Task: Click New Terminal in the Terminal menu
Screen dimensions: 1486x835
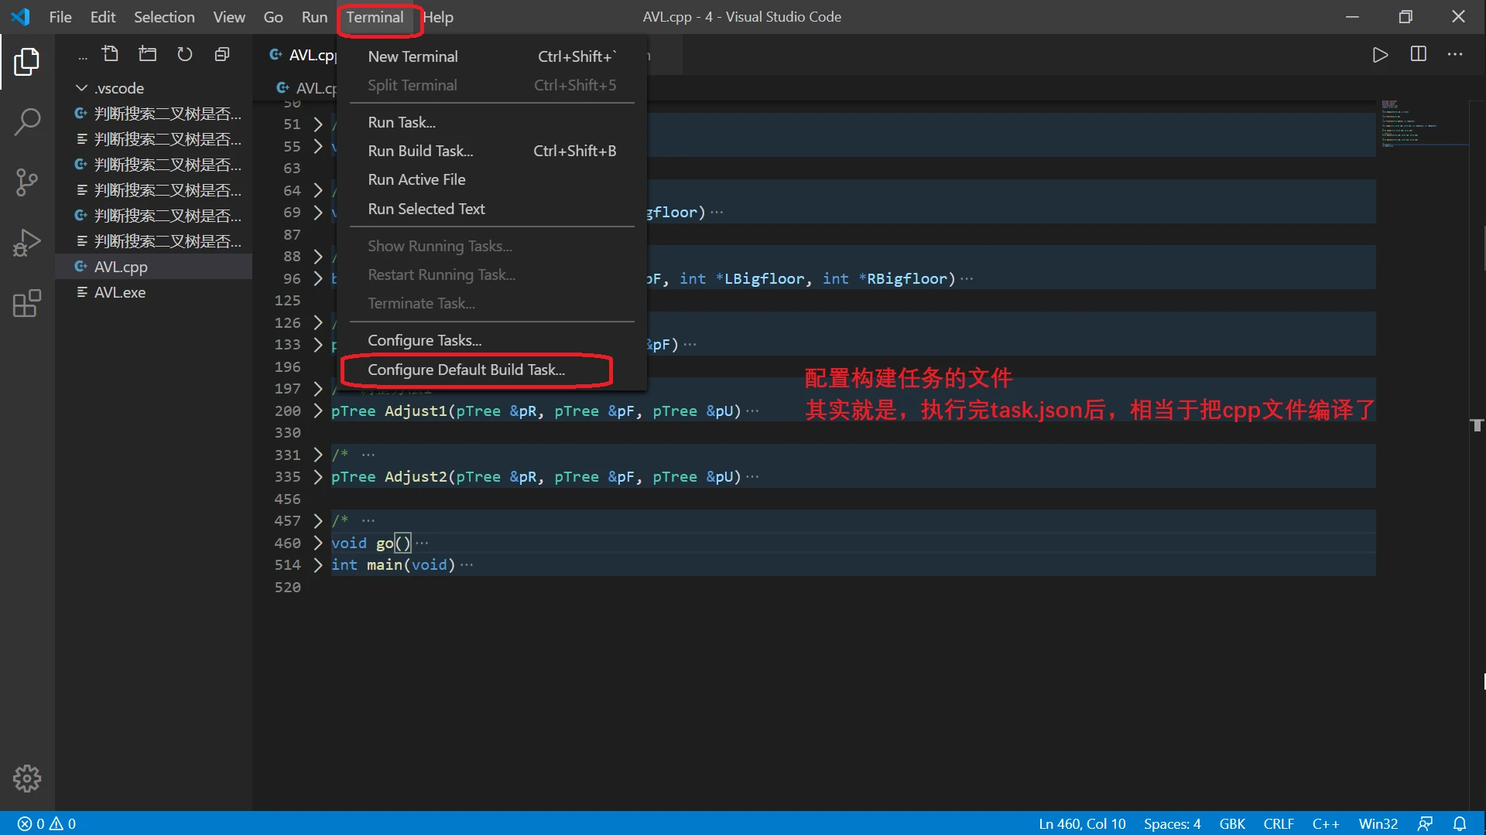Action: tap(413, 56)
